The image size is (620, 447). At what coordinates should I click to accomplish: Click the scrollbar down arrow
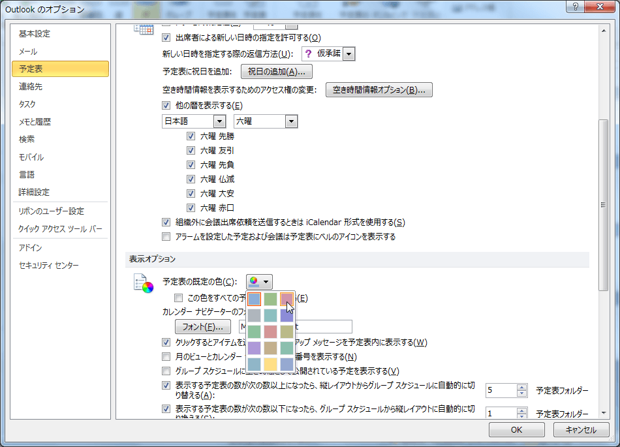pyautogui.click(x=604, y=413)
